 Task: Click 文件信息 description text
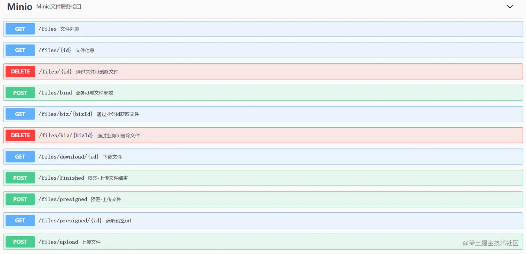click(85, 50)
